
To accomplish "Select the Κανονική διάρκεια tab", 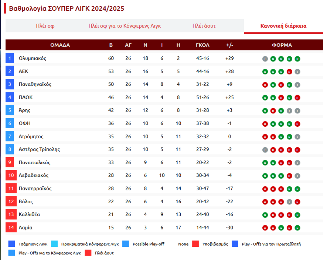I will point(283,26).
